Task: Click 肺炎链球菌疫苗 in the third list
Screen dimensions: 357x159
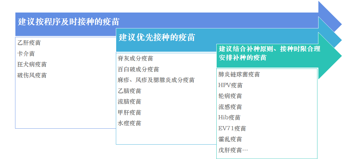Action: (239, 74)
